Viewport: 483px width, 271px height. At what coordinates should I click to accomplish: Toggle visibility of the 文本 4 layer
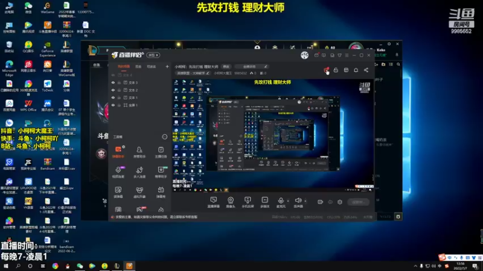pyautogui.click(x=113, y=75)
